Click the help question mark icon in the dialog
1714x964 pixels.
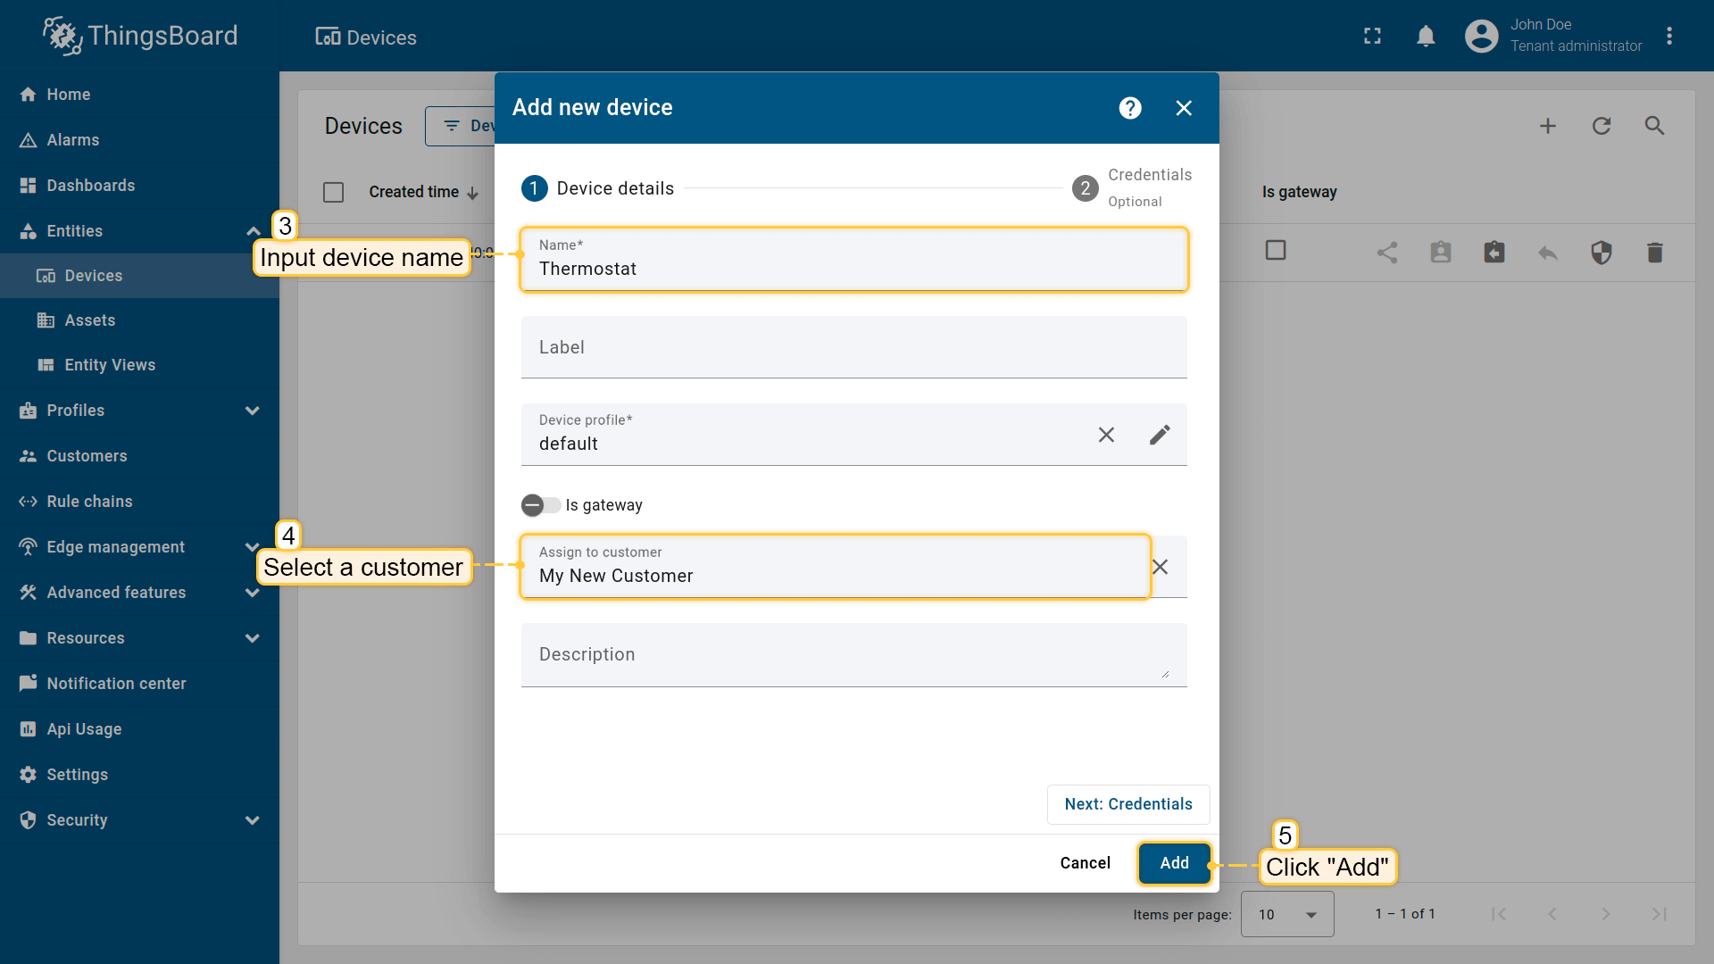click(x=1130, y=108)
